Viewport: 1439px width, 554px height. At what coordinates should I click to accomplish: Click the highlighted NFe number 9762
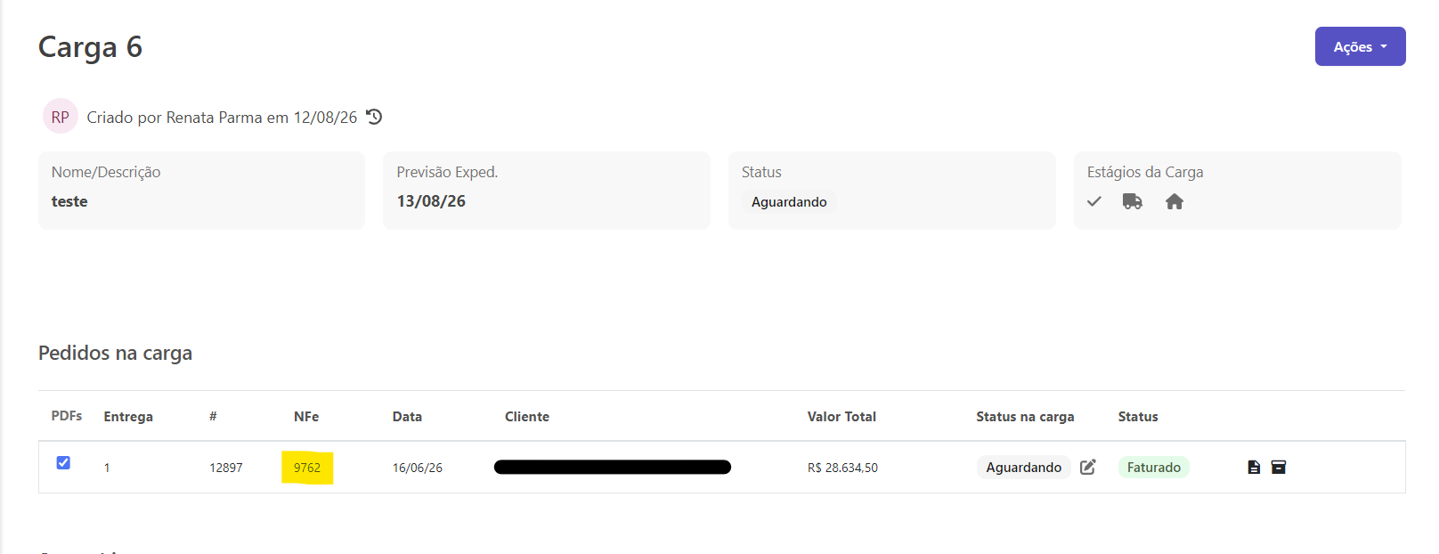click(307, 468)
